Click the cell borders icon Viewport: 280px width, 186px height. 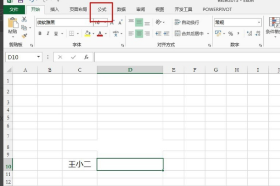pos(71,33)
